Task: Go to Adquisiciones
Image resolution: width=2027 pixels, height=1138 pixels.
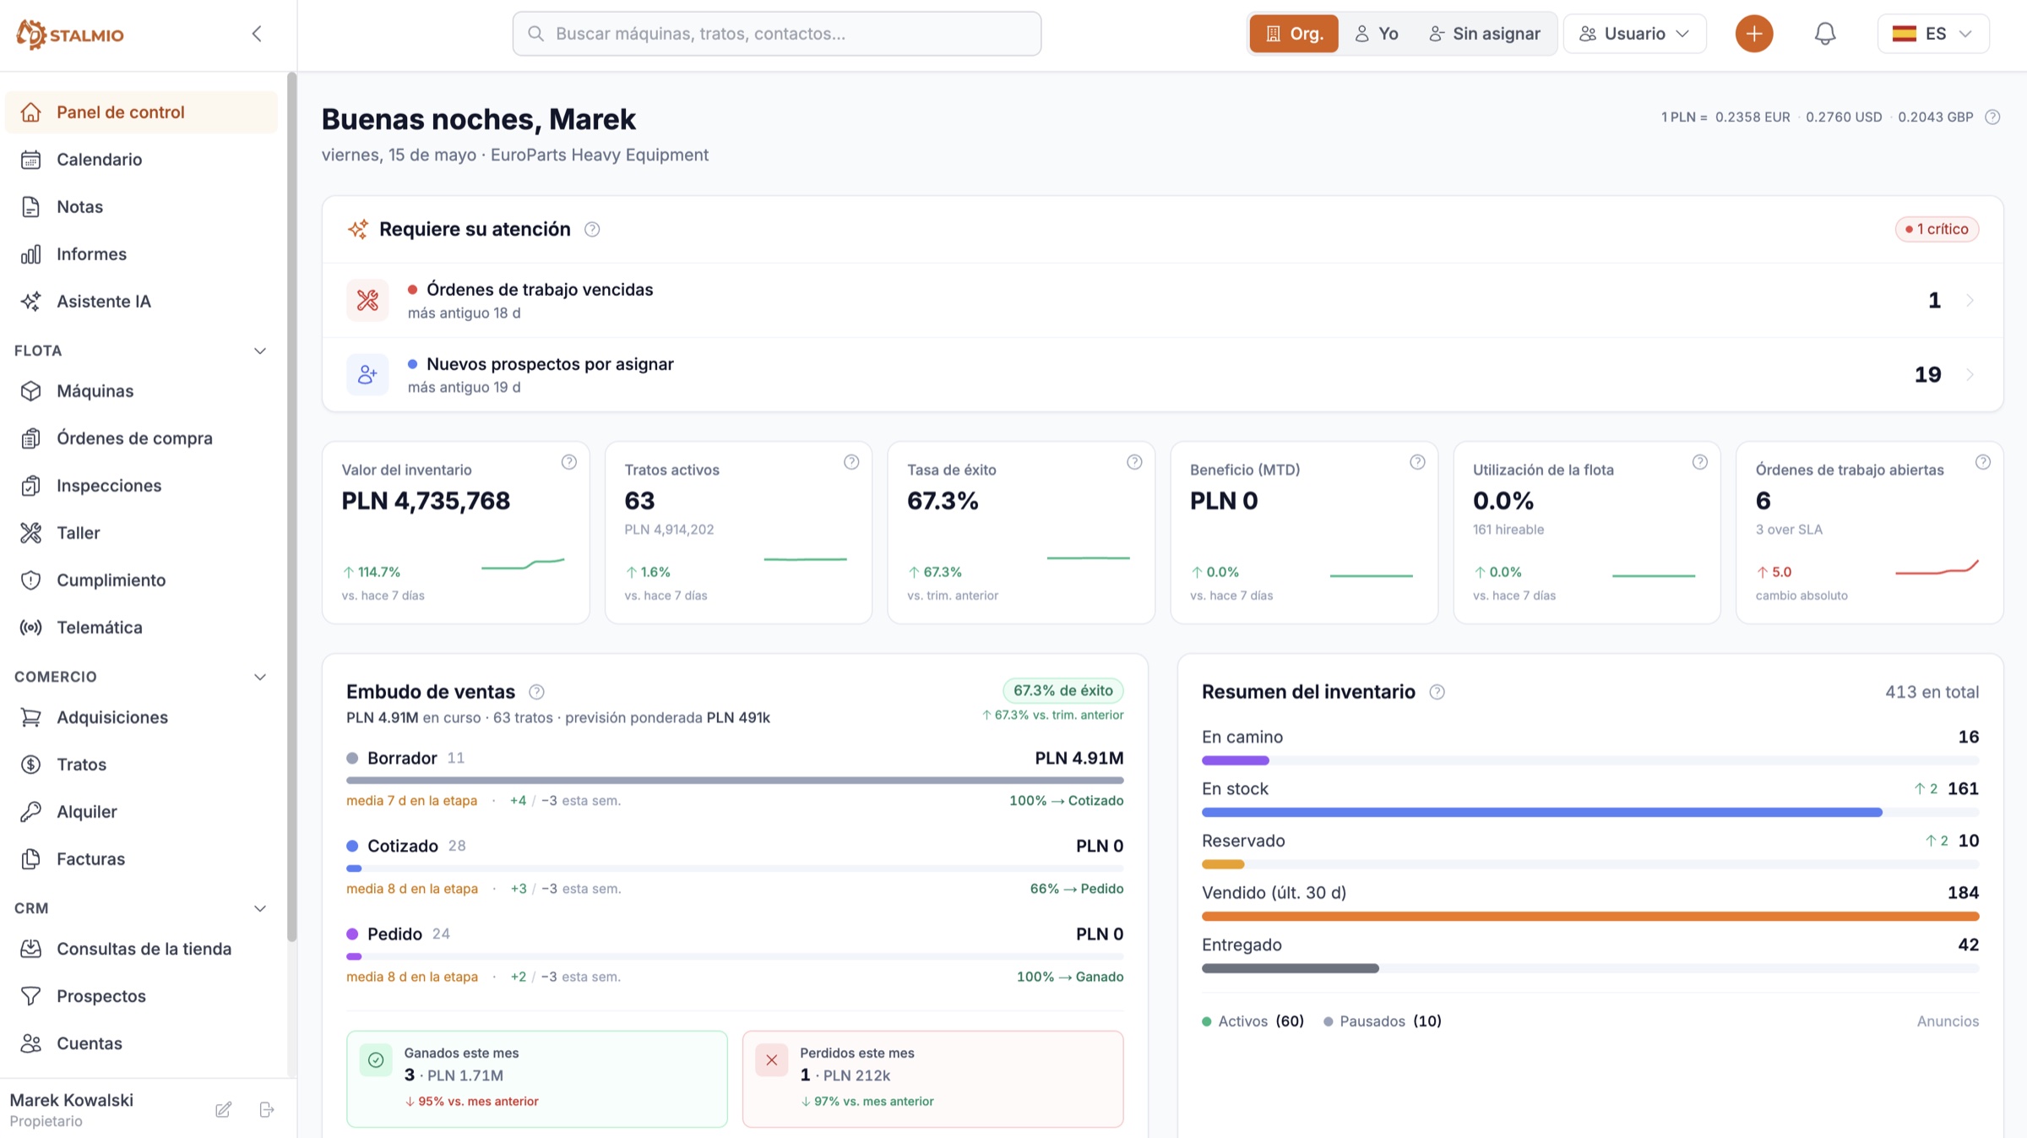Action: click(141, 717)
